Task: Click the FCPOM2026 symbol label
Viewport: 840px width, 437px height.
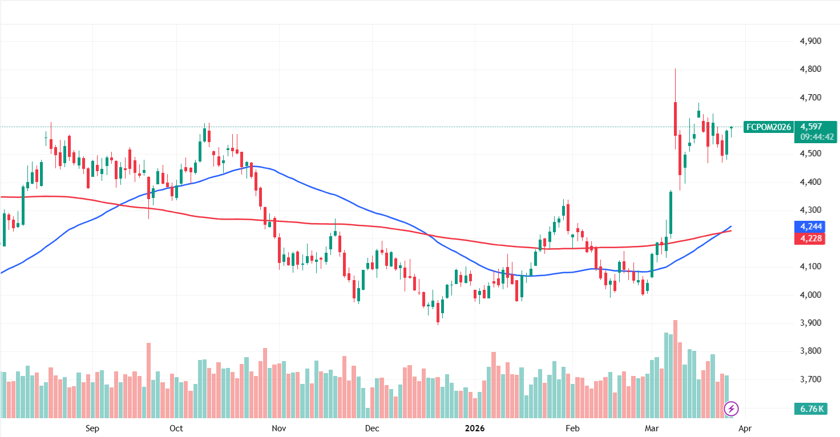Action: (769, 127)
